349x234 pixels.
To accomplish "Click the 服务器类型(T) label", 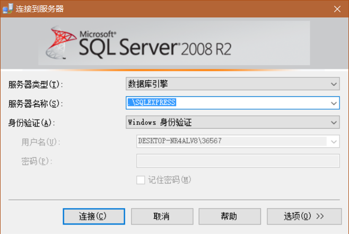I will (x=36, y=85).
